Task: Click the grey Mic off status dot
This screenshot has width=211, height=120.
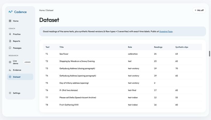Action: 196,10
